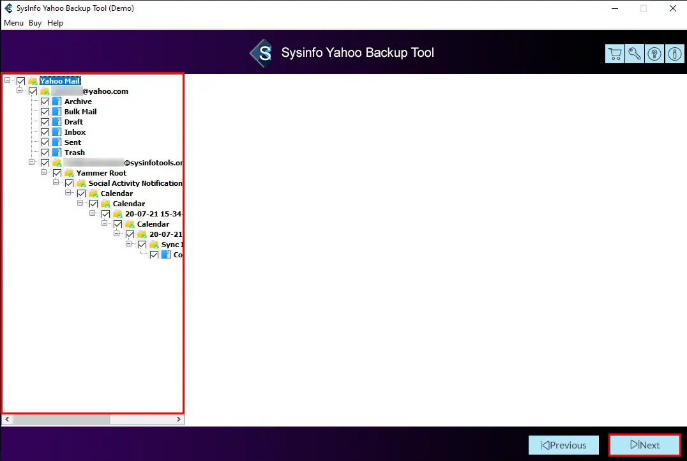Collapse the @yahoo.com account node
The width and height of the screenshot is (687, 461).
pyautogui.click(x=19, y=90)
